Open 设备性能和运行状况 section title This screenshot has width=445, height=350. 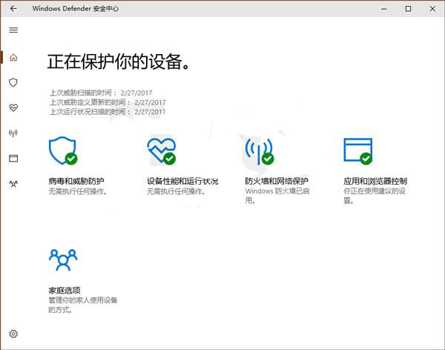tap(182, 181)
